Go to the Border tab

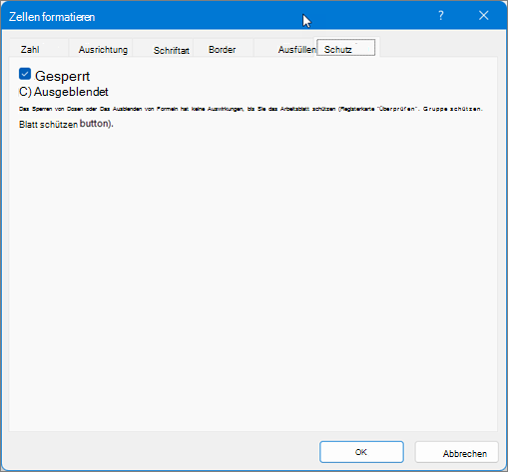pyautogui.click(x=223, y=50)
